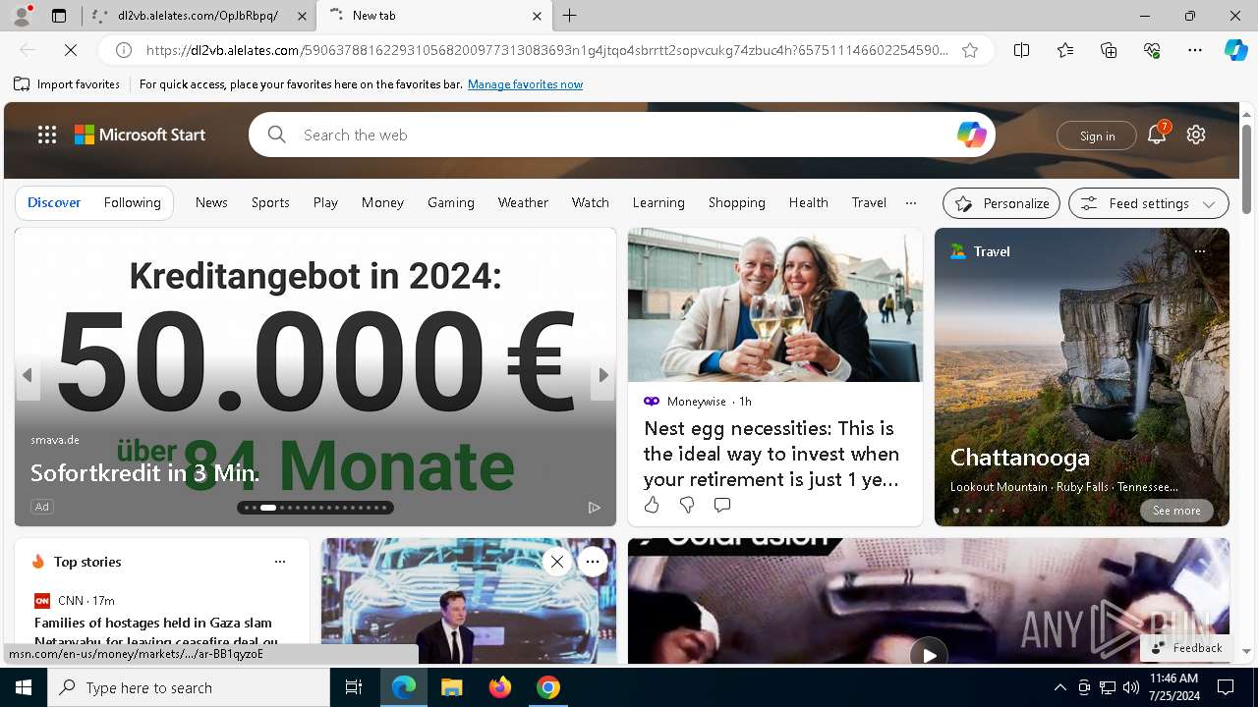Open the Nest egg necessities headline
This screenshot has height=707, width=1258.
772,454
